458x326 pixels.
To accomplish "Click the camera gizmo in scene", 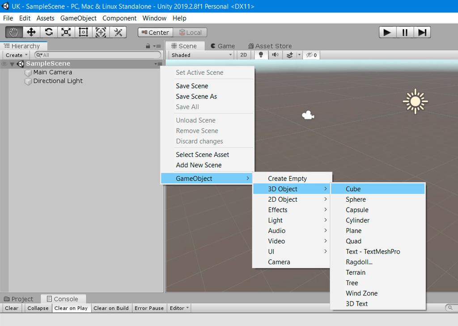I will 308,115.
